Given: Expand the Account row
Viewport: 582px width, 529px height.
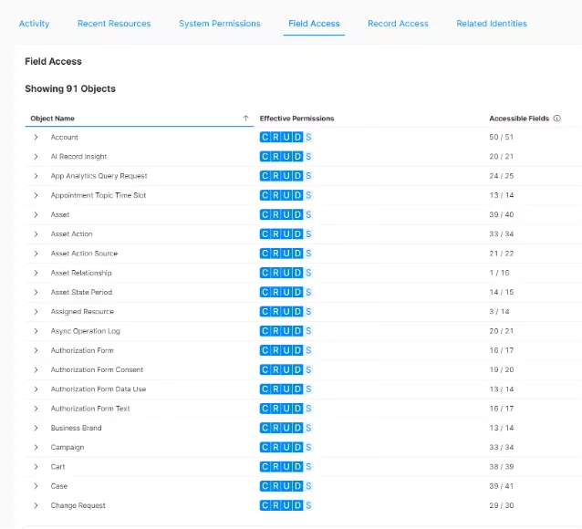Looking at the screenshot, I should (36, 138).
